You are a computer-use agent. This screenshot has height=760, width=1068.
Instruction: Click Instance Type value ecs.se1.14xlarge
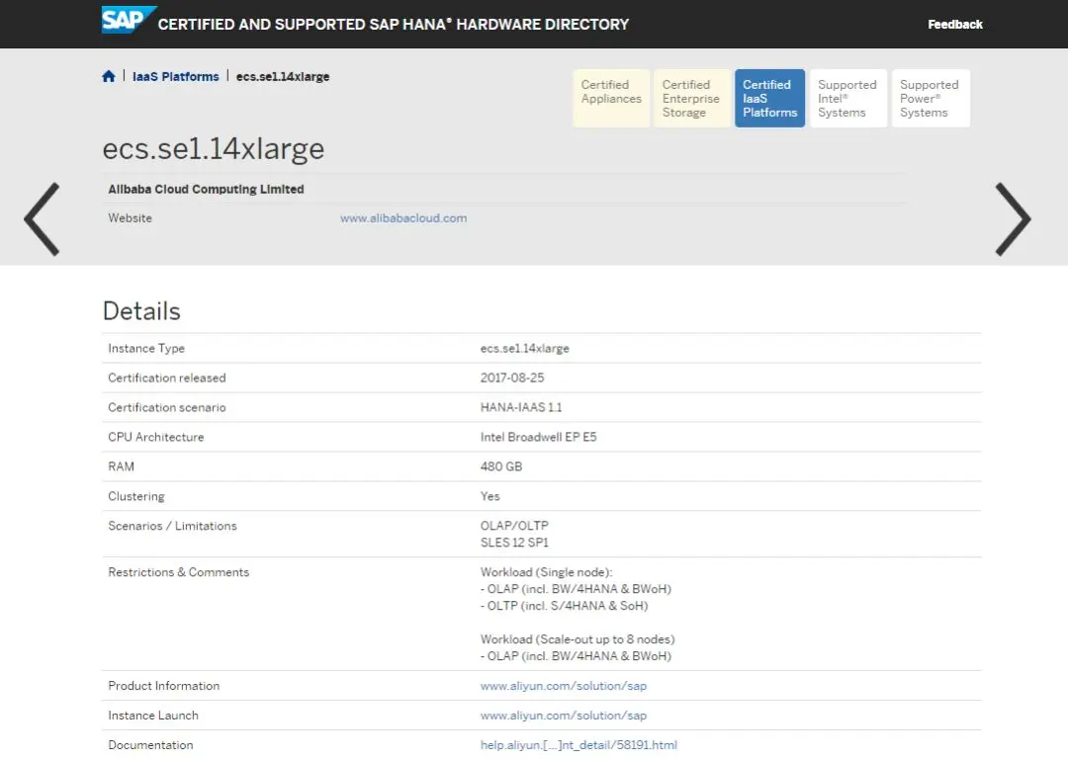[x=524, y=348]
